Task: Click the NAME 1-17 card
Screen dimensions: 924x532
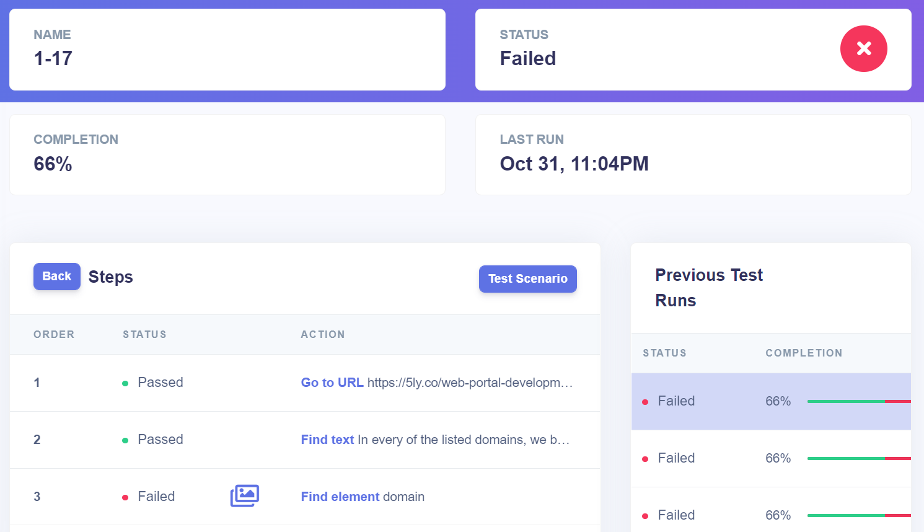Action: click(x=227, y=50)
